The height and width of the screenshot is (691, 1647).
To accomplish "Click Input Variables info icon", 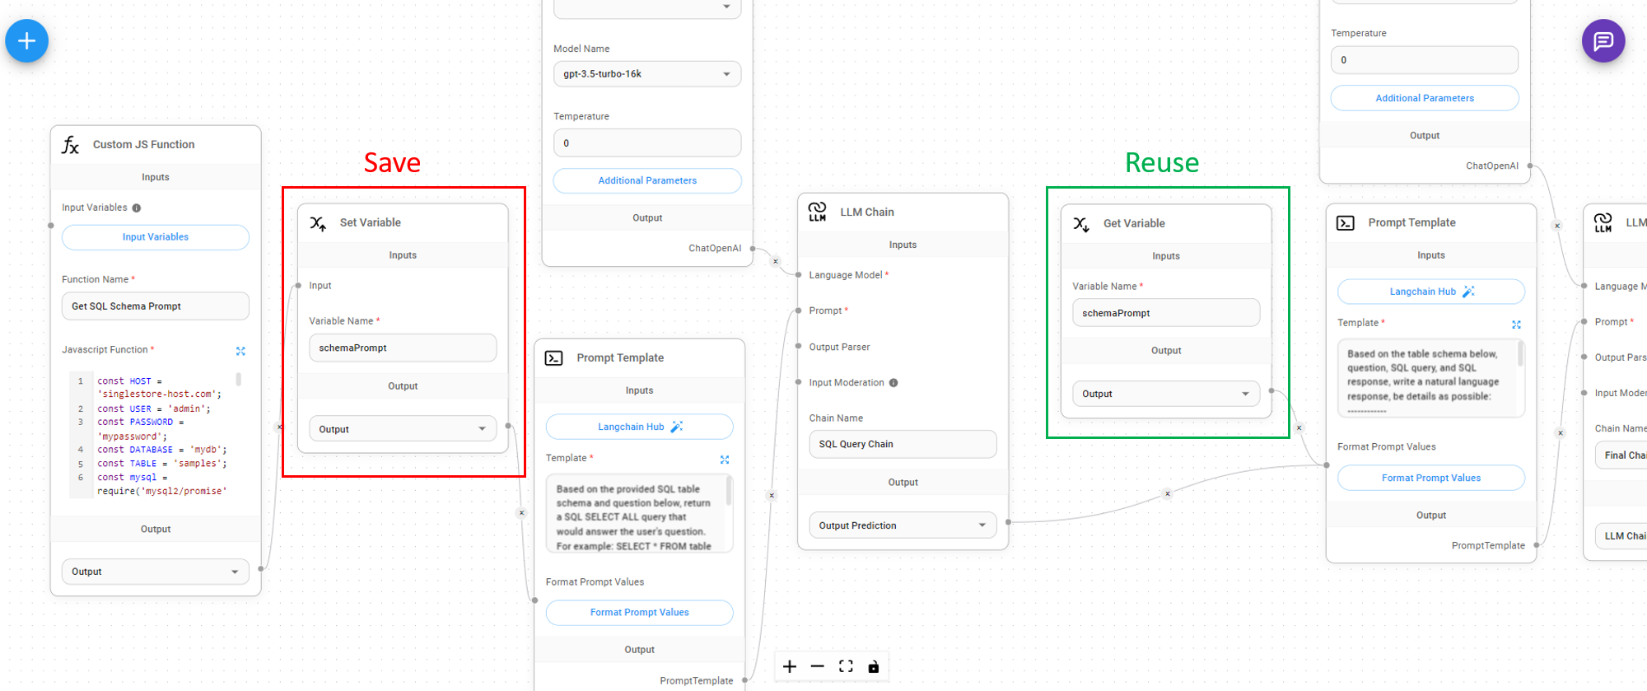I will pos(137,208).
